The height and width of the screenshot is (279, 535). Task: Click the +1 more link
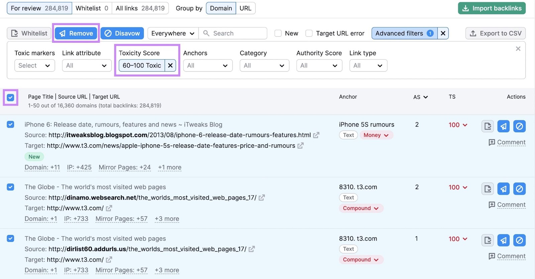[170, 167]
